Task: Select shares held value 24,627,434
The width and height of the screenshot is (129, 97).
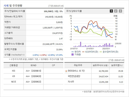Action: click(103, 76)
